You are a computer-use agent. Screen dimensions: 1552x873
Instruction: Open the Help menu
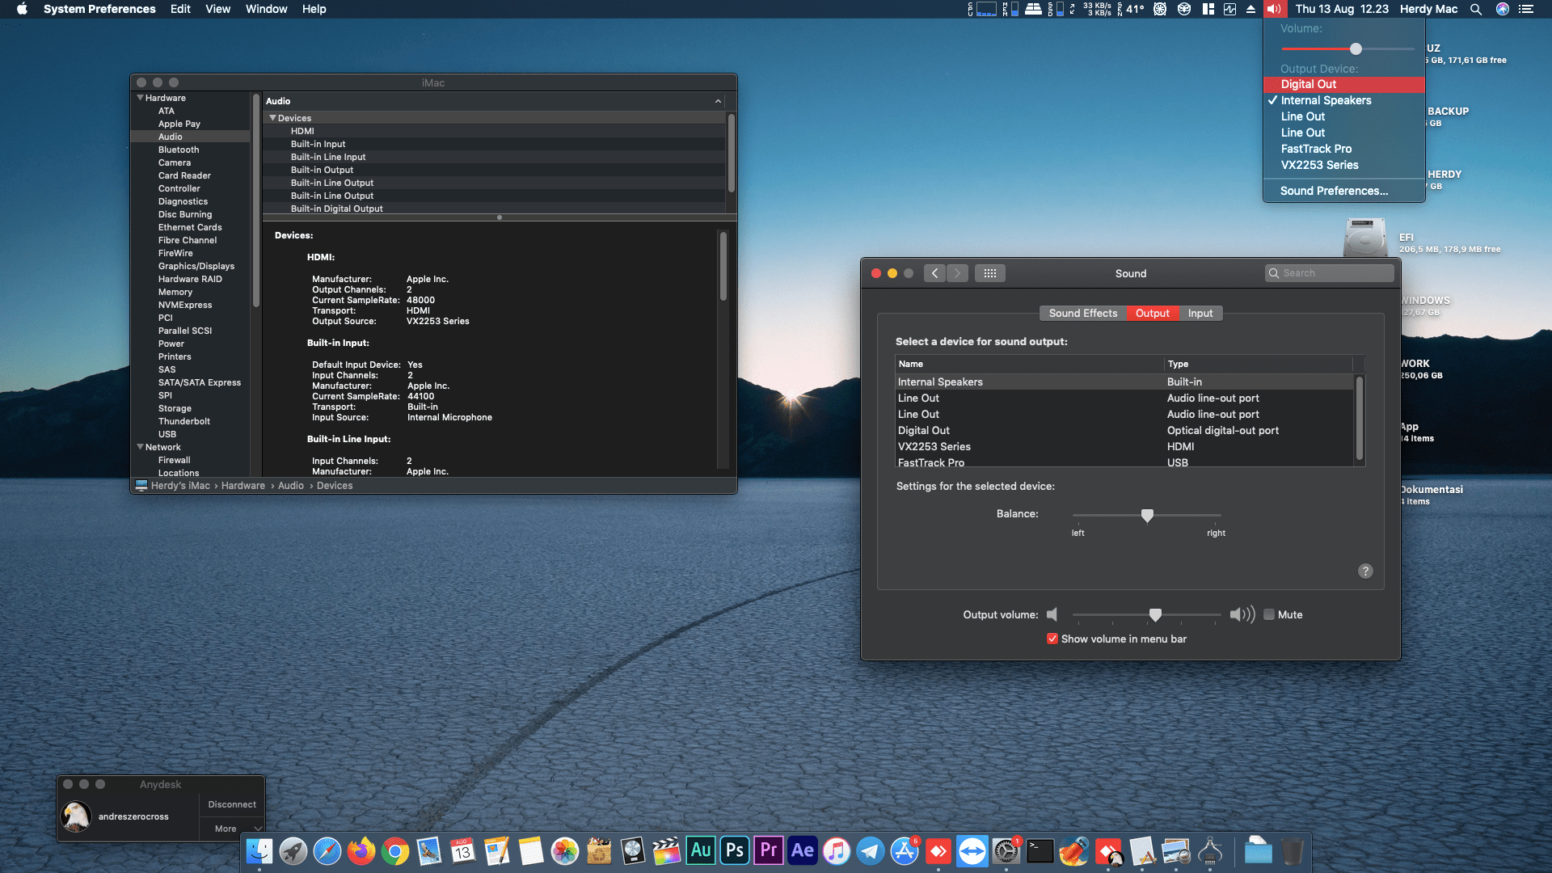[x=314, y=9]
